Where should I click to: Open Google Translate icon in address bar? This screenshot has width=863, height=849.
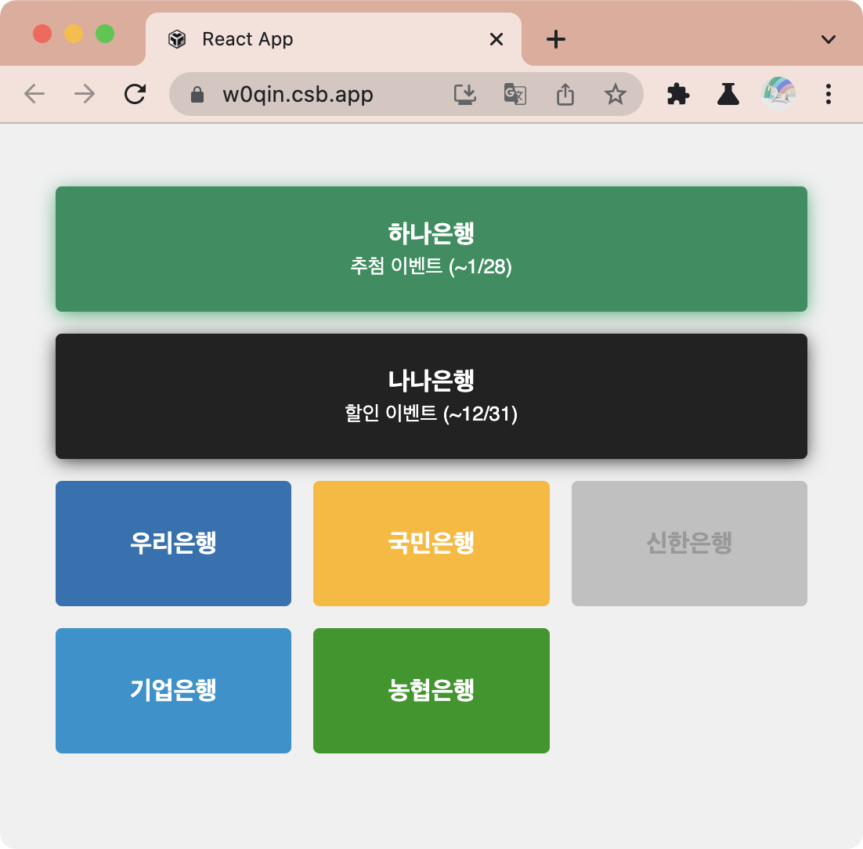click(515, 94)
